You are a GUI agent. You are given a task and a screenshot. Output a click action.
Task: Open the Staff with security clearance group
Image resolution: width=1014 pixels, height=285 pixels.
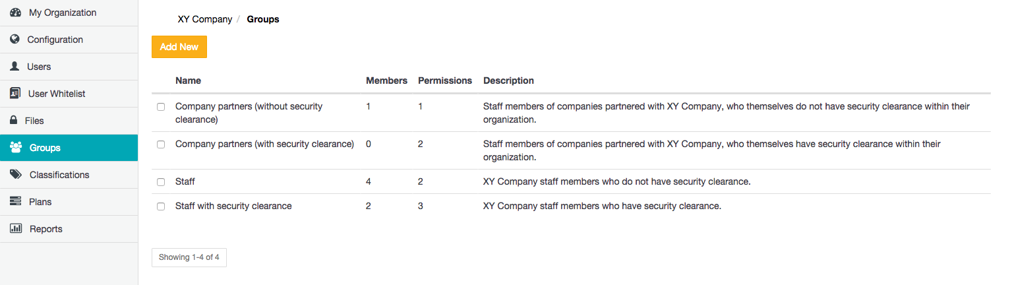(233, 206)
